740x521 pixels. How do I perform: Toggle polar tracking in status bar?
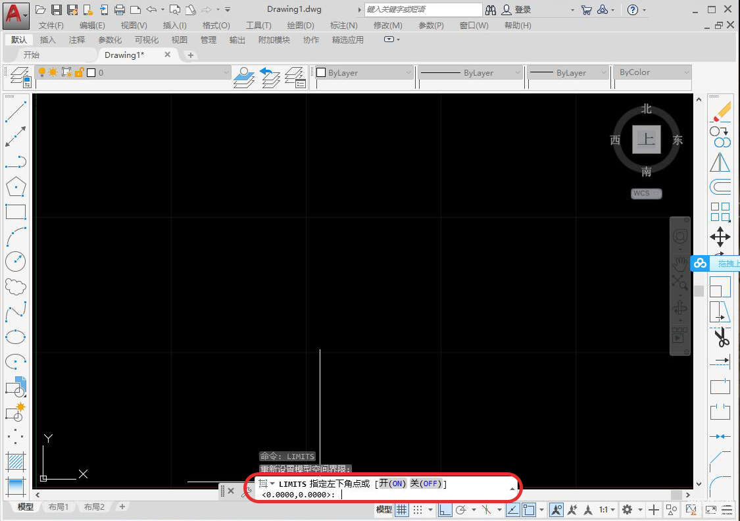[x=461, y=510]
